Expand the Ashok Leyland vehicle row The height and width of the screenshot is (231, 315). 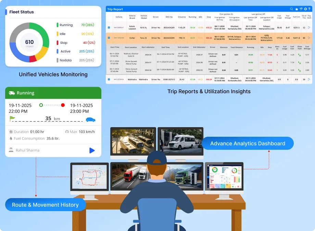(109, 27)
